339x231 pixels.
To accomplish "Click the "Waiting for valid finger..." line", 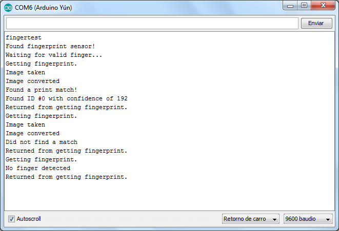I will pos(54,55).
